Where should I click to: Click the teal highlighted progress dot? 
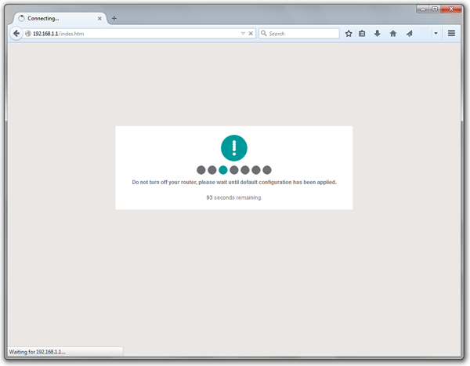click(223, 170)
